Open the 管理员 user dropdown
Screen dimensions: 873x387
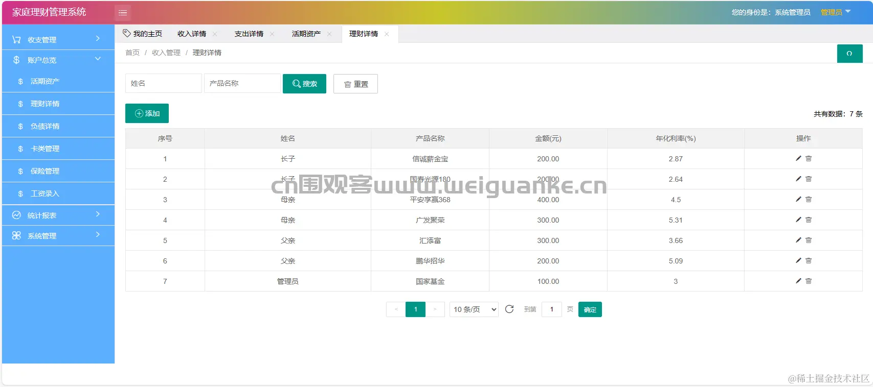point(836,12)
